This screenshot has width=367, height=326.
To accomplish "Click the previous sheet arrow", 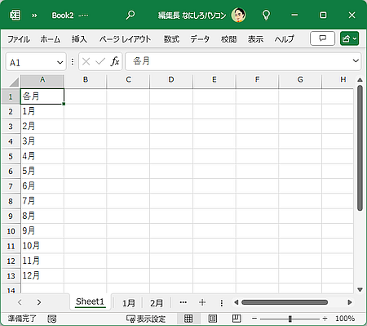I will click(x=20, y=302).
